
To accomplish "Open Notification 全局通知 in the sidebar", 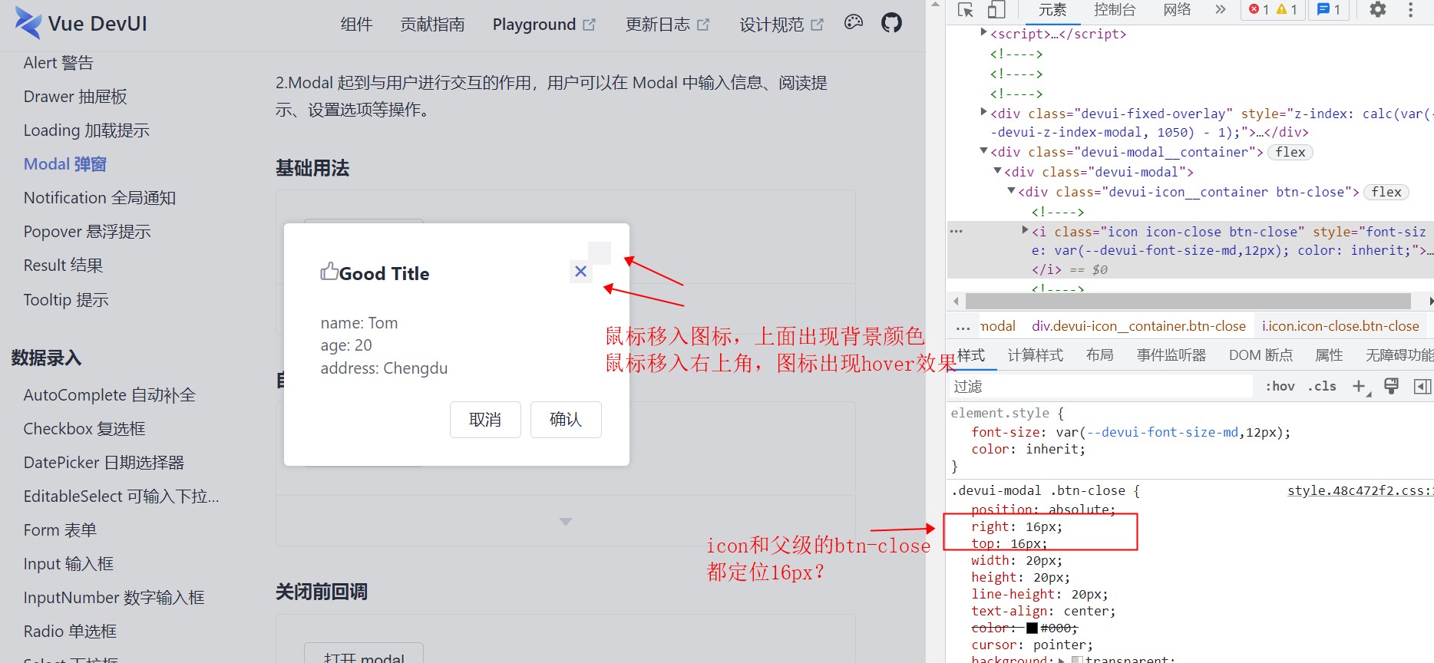I will coord(100,198).
